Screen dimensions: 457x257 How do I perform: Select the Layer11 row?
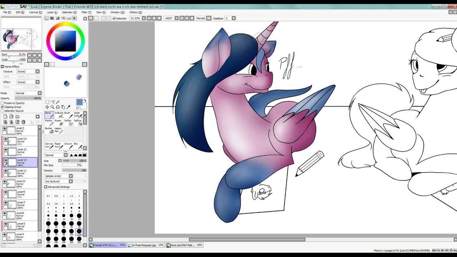click(20, 173)
